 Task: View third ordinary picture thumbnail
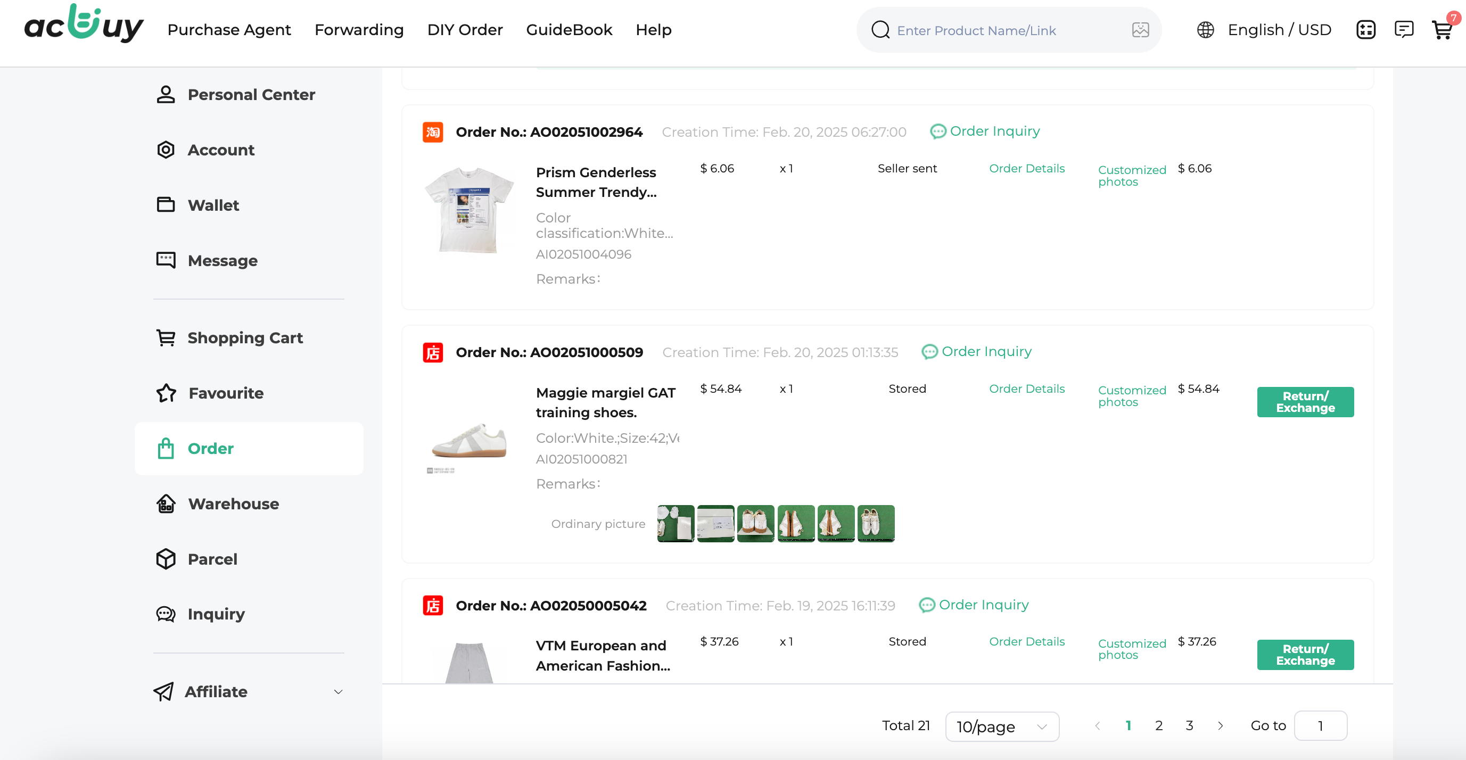tap(756, 523)
